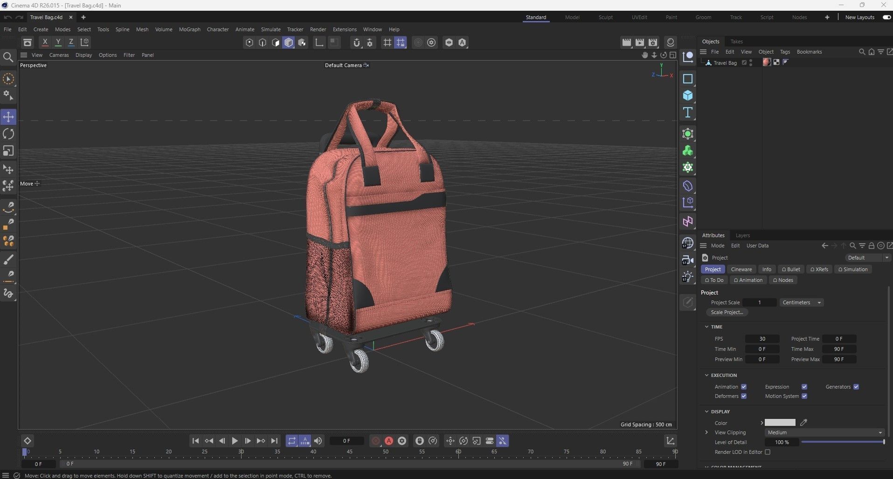Open the Camera object icon

pos(688,260)
